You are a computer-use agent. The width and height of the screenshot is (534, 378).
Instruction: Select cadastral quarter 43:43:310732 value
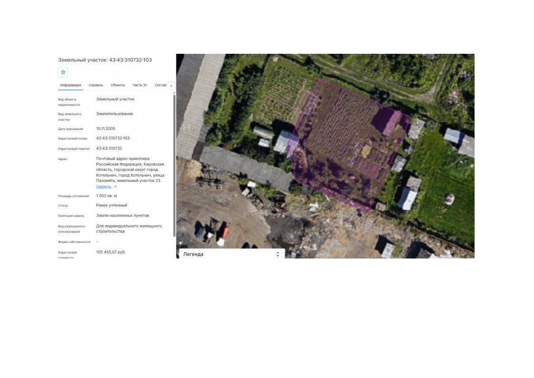109,149
